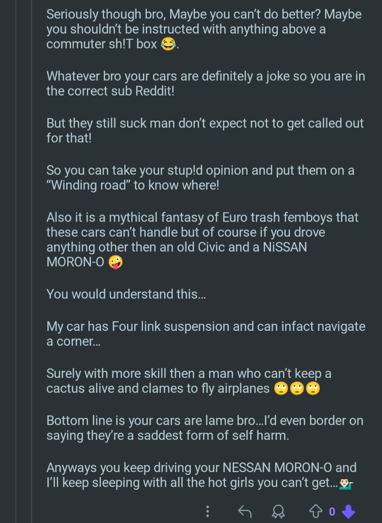Upvote the comment
This screenshot has width=382, height=523.
click(315, 511)
